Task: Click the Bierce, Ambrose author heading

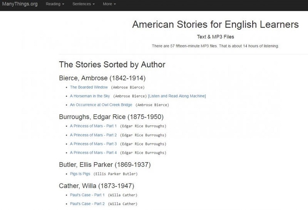Action: (102, 78)
